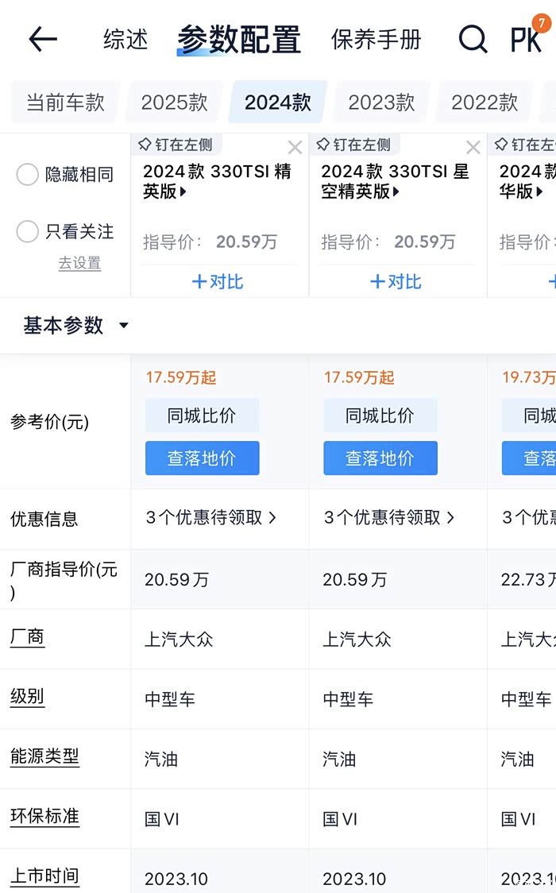Add 330TSI 精英版 to comparison
This screenshot has width=556, height=893.
coord(218,281)
